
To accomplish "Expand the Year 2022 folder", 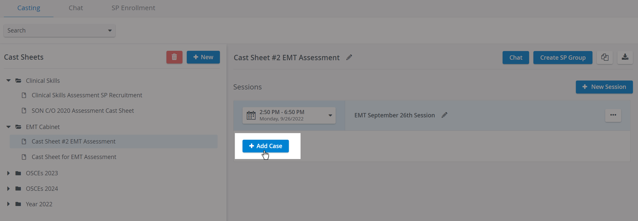I will [8, 204].
